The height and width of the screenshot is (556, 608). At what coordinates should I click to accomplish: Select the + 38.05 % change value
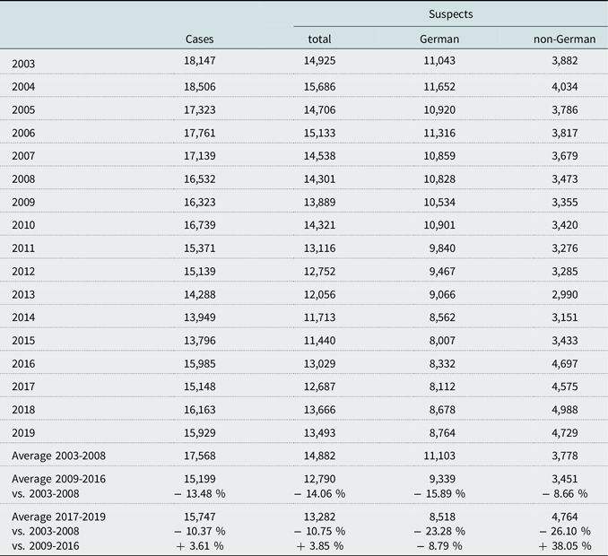(563, 545)
